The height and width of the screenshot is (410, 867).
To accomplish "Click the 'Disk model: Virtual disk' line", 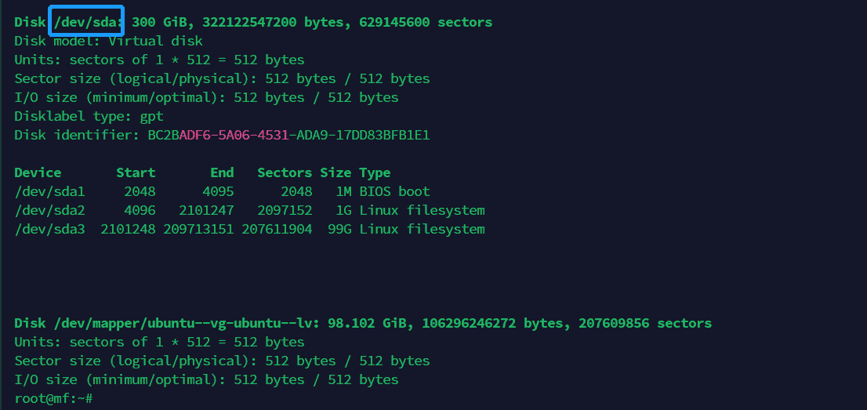I will [x=108, y=41].
